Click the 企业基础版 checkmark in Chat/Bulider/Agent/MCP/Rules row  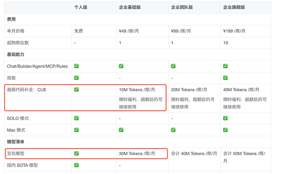click(121, 66)
